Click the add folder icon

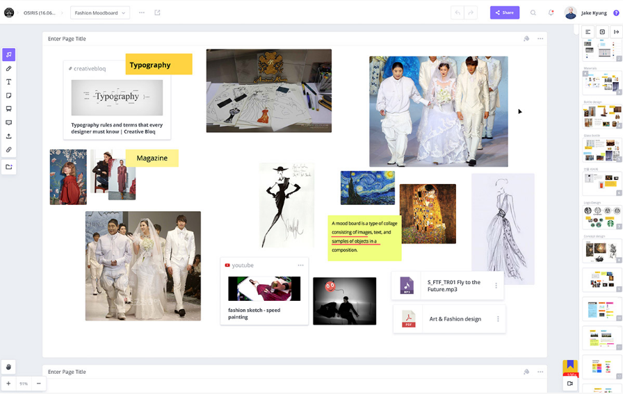coord(9,167)
